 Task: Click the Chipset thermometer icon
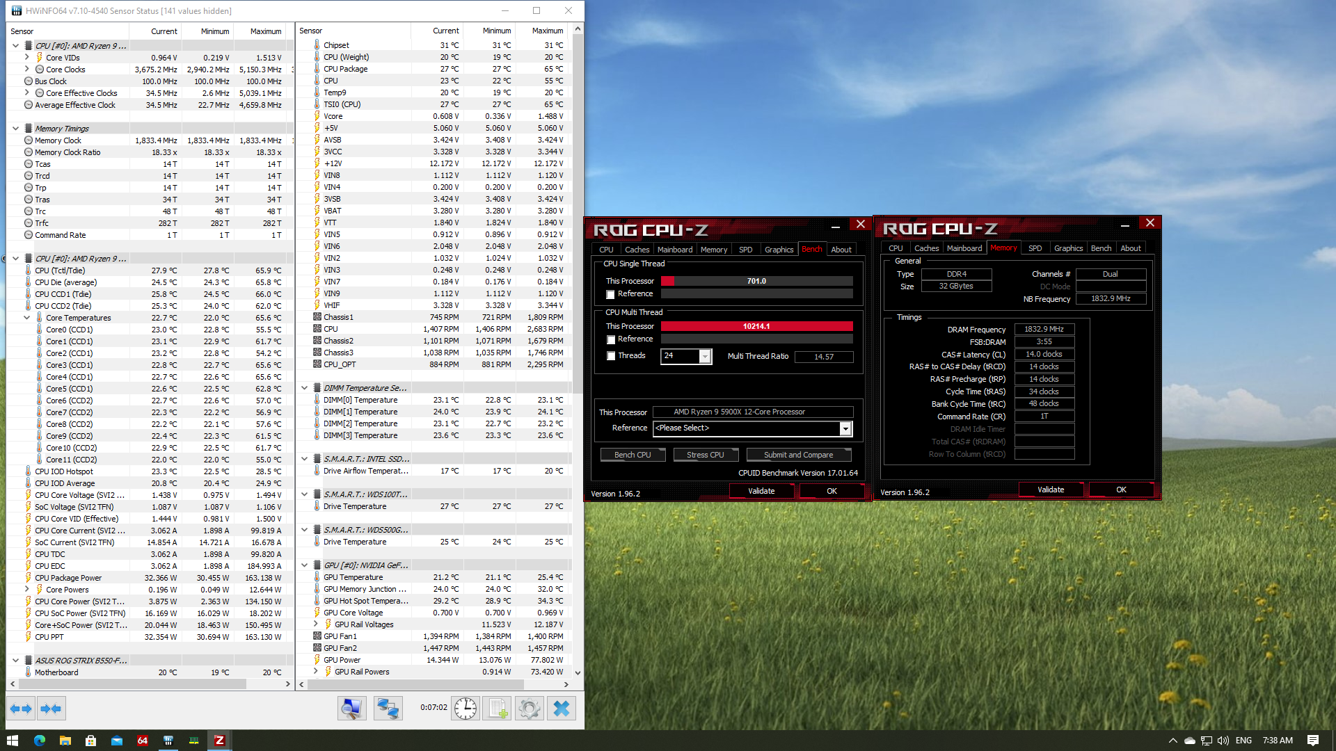317,45
